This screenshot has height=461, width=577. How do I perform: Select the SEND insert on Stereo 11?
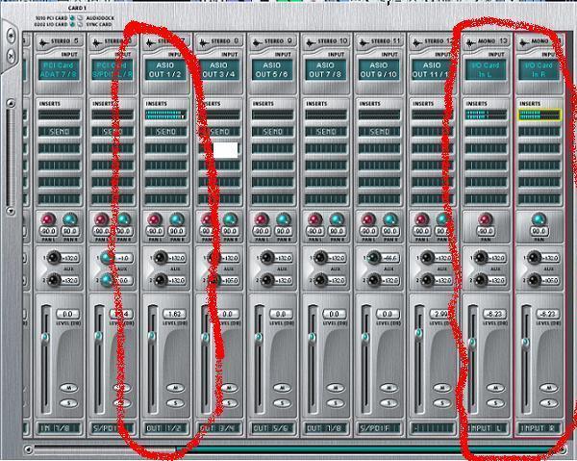[379, 132]
